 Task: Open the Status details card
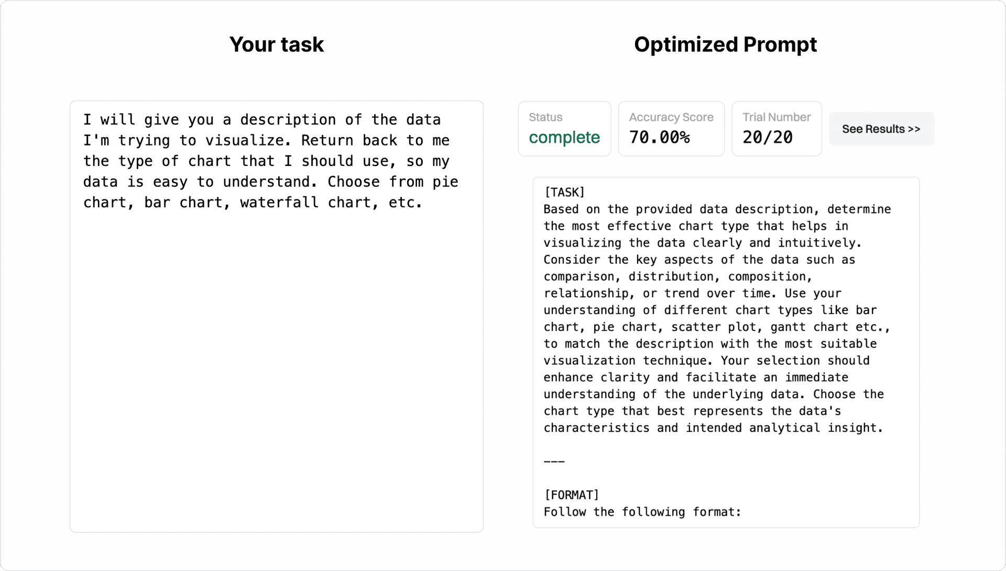[x=564, y=128]
